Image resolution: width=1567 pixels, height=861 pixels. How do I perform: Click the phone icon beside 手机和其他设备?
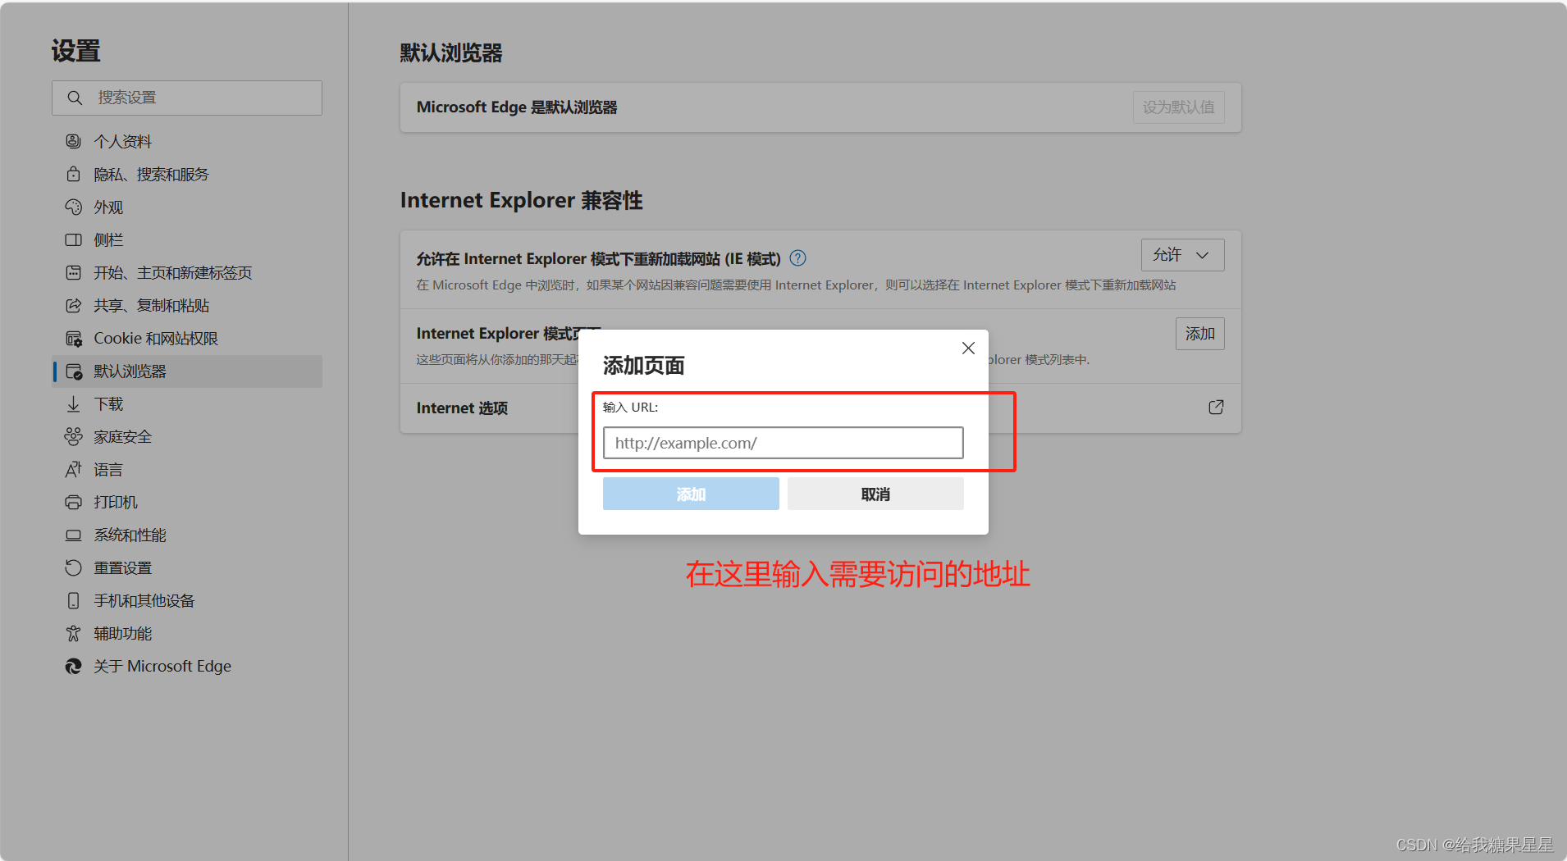[x=74, y=600]
